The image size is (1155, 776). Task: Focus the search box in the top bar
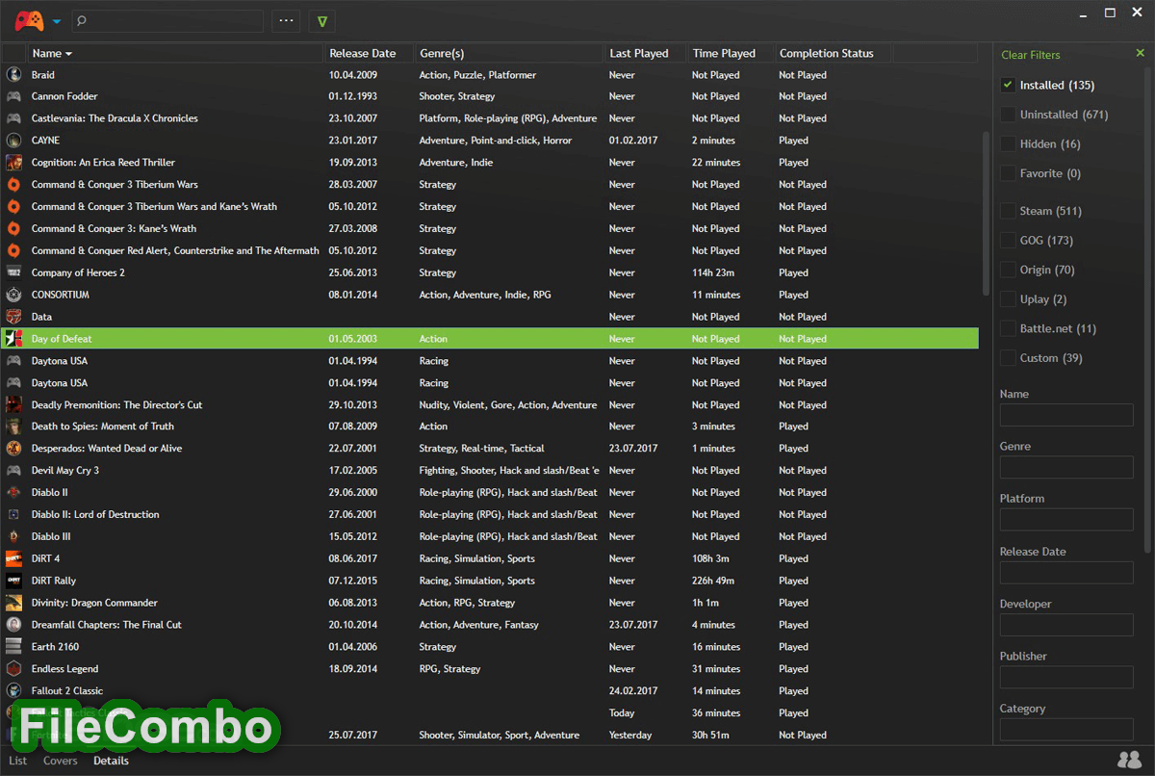click(167, 21)
